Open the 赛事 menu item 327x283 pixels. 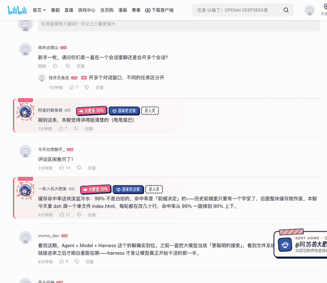136,10
